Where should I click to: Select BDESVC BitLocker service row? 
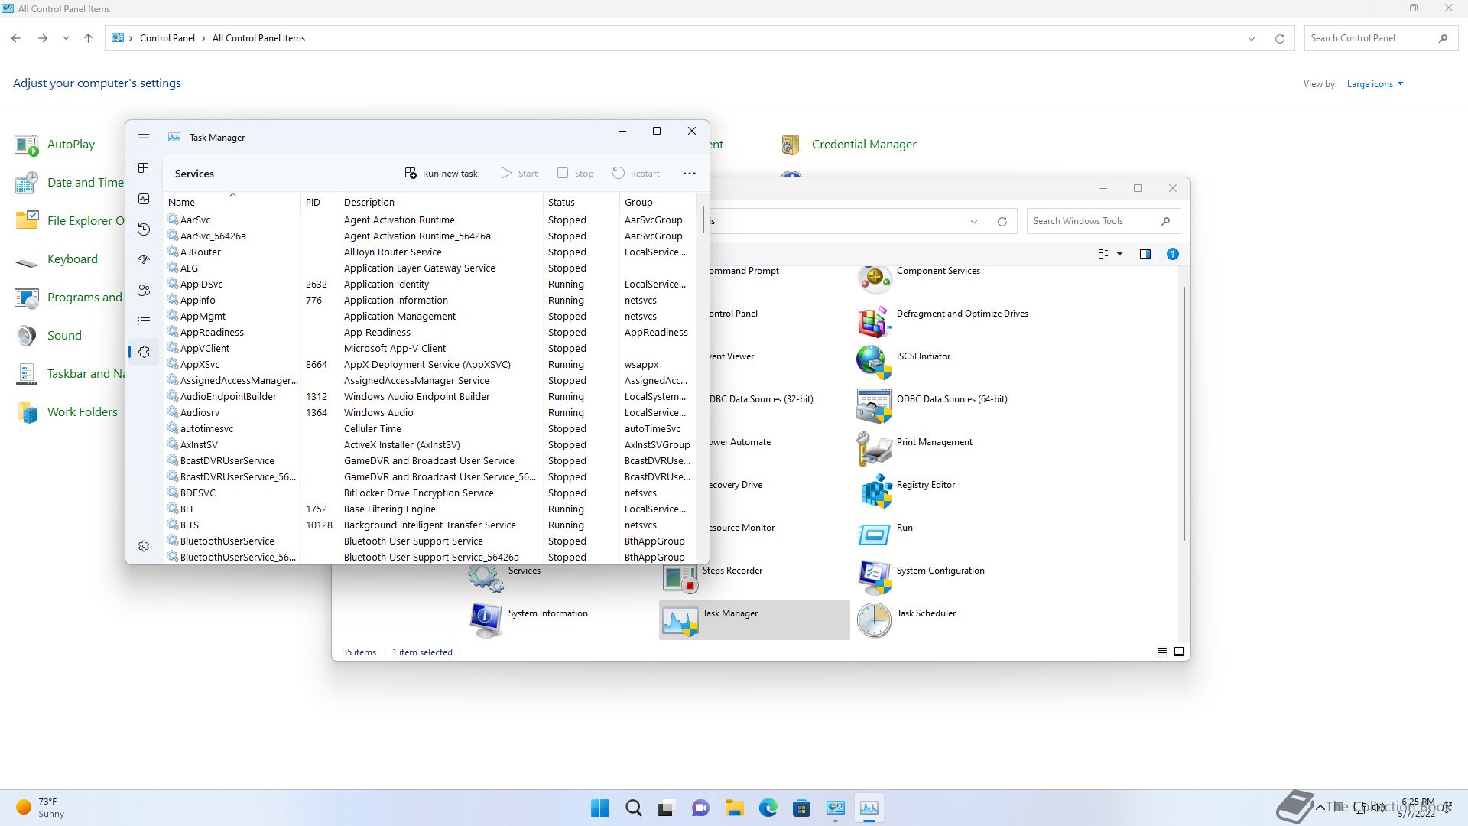pyautogui.click(x=430, y=493)
